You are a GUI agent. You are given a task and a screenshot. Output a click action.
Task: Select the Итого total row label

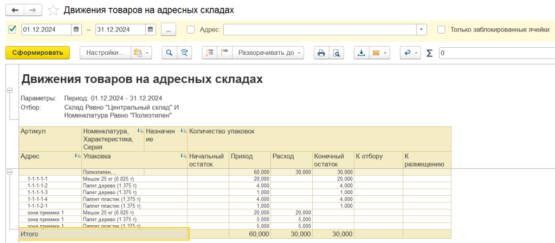pyautogui.click(x=102, y=234)
